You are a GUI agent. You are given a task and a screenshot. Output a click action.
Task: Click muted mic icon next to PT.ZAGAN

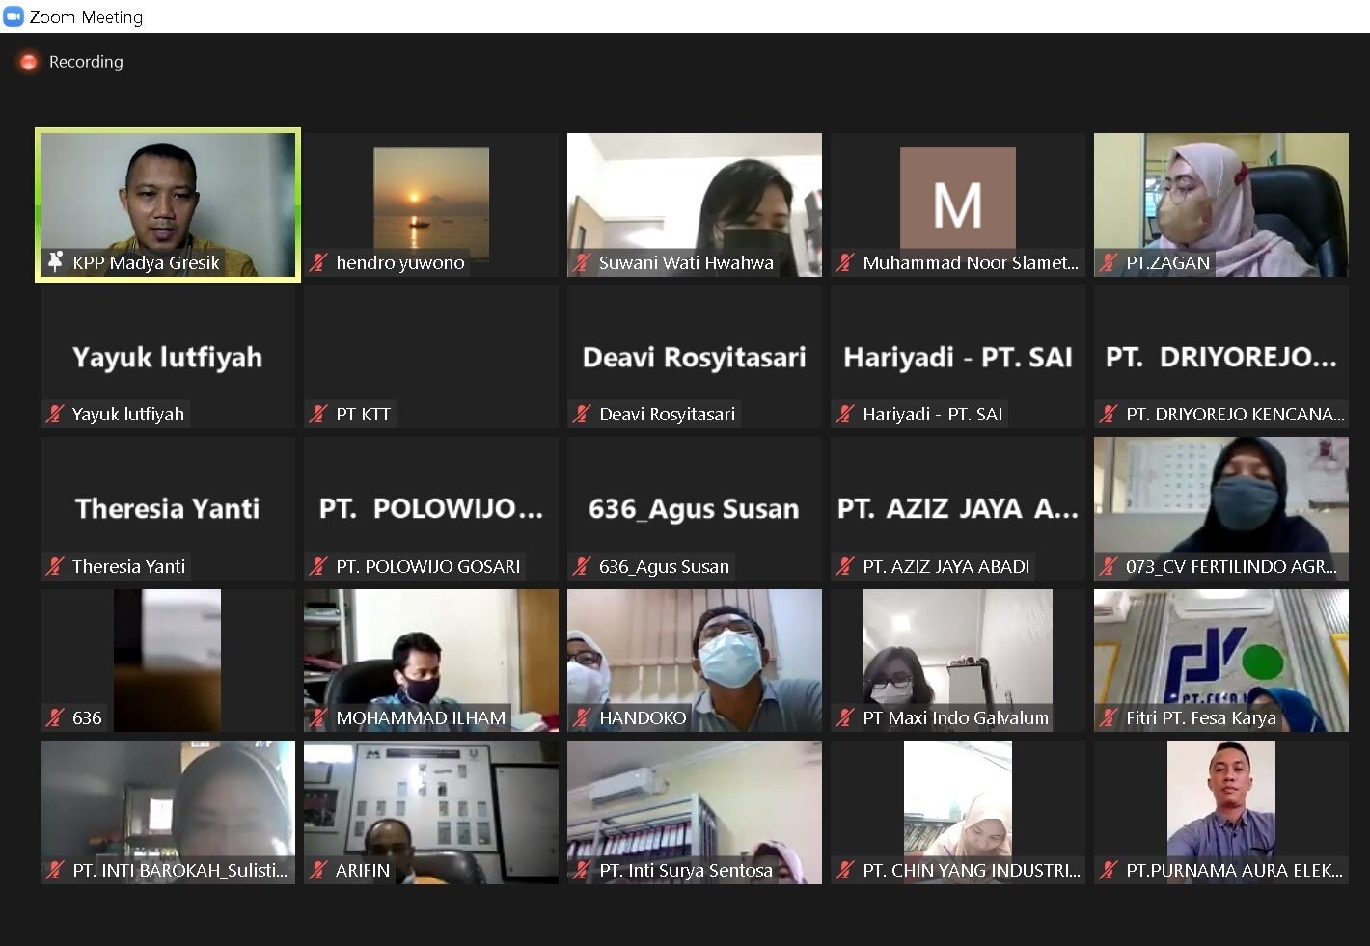1109,262
